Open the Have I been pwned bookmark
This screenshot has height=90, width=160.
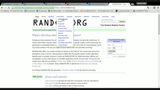pos(70,11)
